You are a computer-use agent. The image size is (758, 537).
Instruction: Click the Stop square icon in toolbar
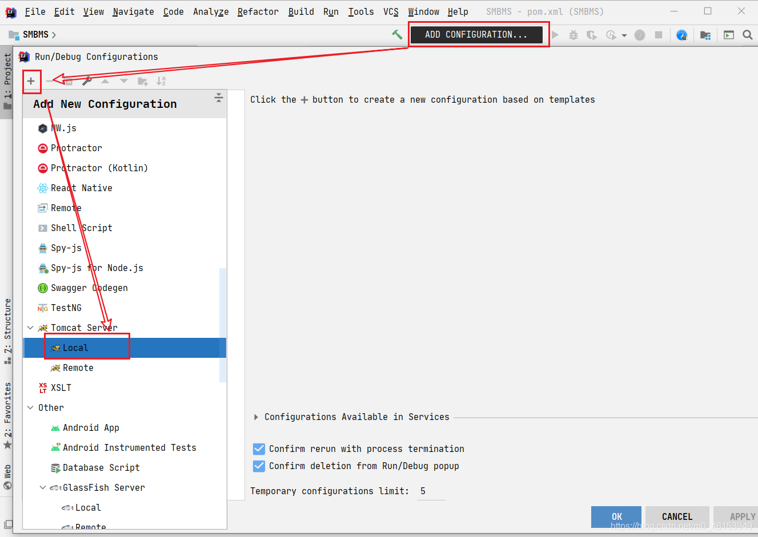pyautogui.click(x=659, y=35)
